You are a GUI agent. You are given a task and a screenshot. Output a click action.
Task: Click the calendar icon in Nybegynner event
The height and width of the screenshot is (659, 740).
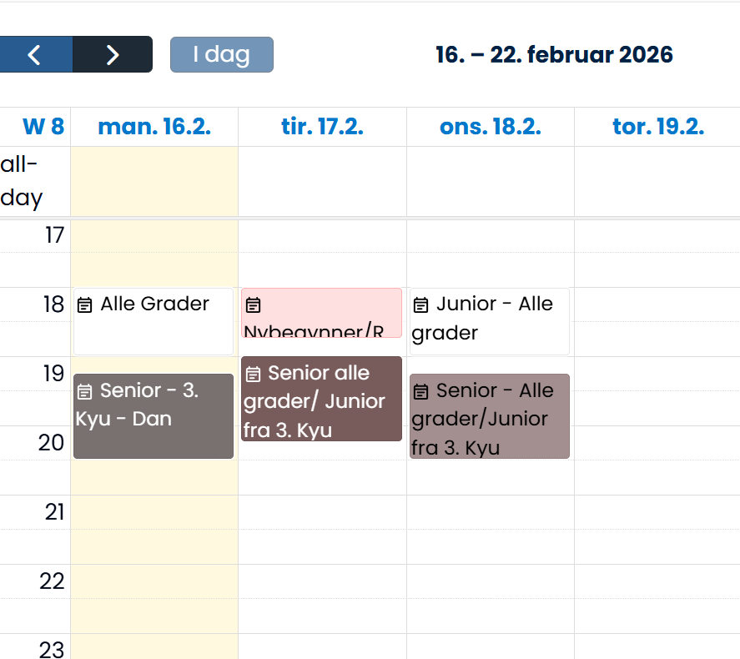pyautogui.click(x=252, y=305)
